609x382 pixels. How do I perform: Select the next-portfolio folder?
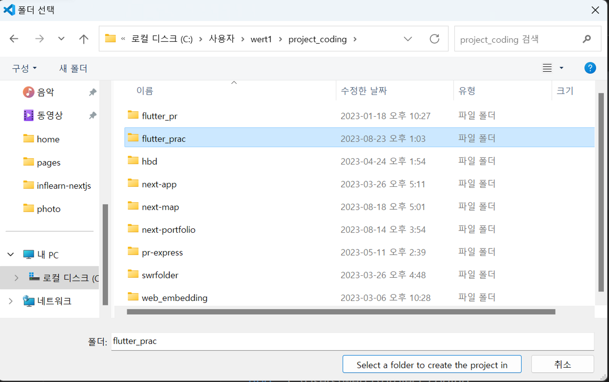tap(168, 230)
